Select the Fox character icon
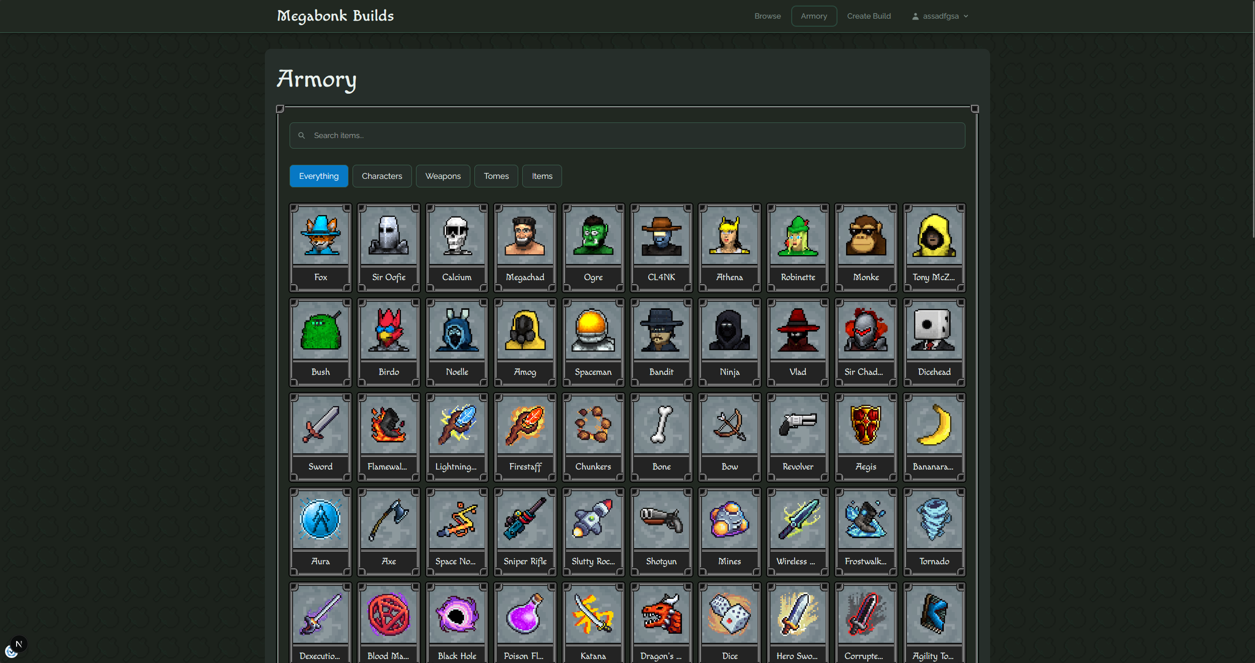Image resolution: width=1255 pixels, height=663 pixels. click(320, 236)
